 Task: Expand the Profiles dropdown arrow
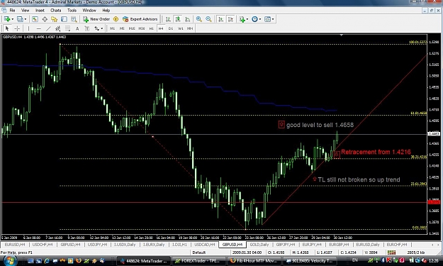pos(26,19)
